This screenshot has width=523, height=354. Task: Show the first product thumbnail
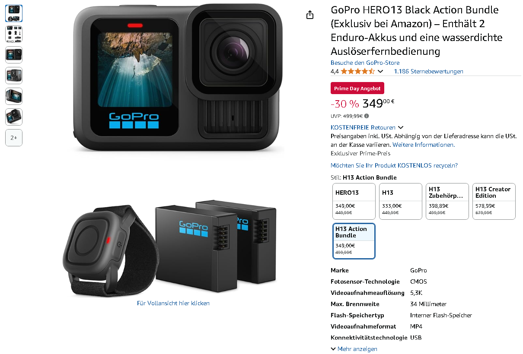pyautogui.click(x=14, y=13)
